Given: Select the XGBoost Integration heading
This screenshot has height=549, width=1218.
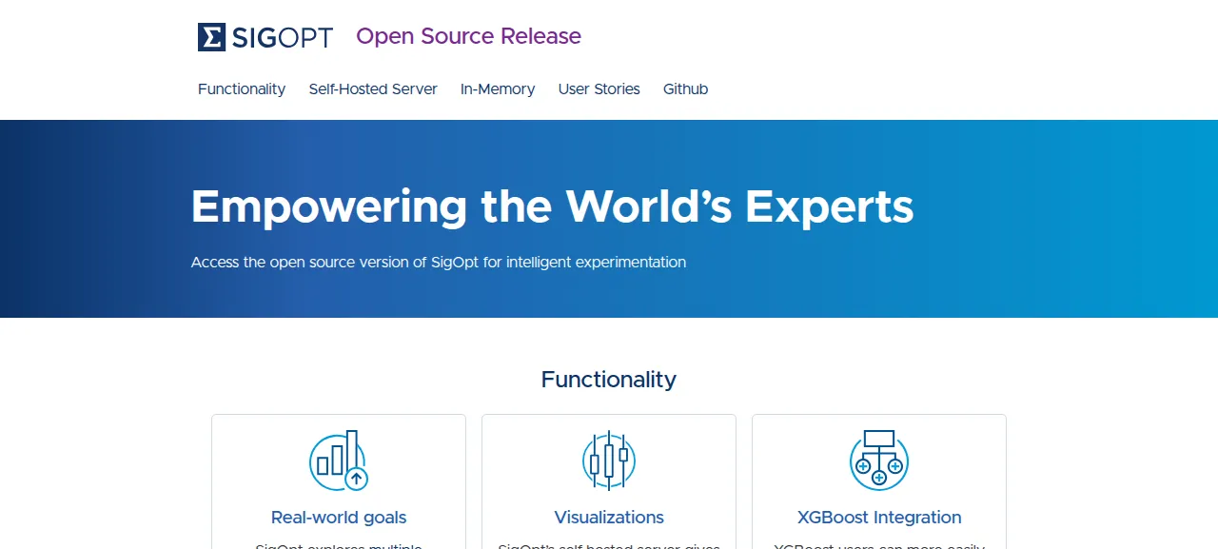Looking at the screenshot, I should (x=879, y=518).
